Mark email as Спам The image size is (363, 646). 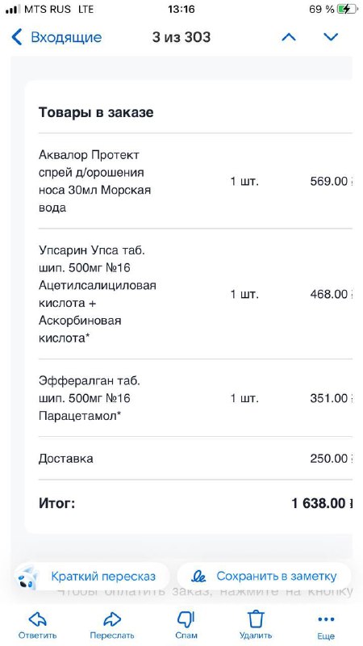click(186, 623)
